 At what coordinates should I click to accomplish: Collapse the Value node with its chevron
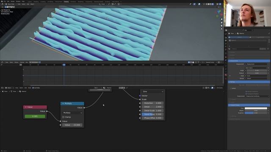tap(25, 107)
